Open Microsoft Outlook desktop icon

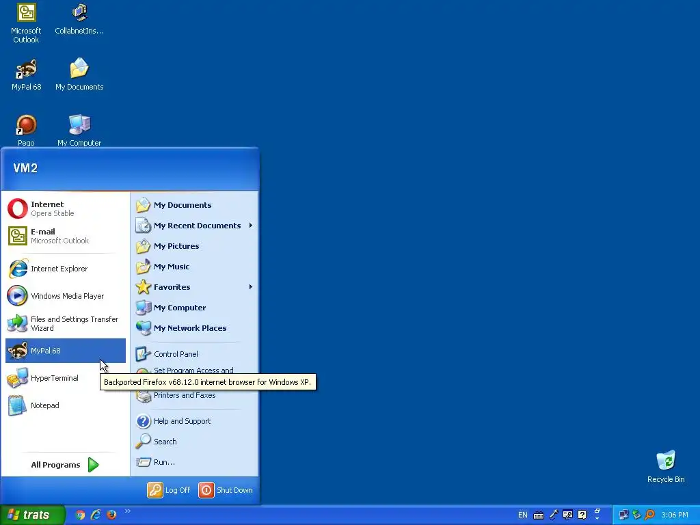click(x=26, y=23)
